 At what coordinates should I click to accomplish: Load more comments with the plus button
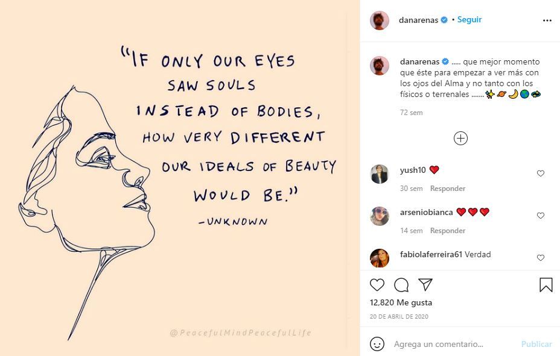click(x=460, y=139)
